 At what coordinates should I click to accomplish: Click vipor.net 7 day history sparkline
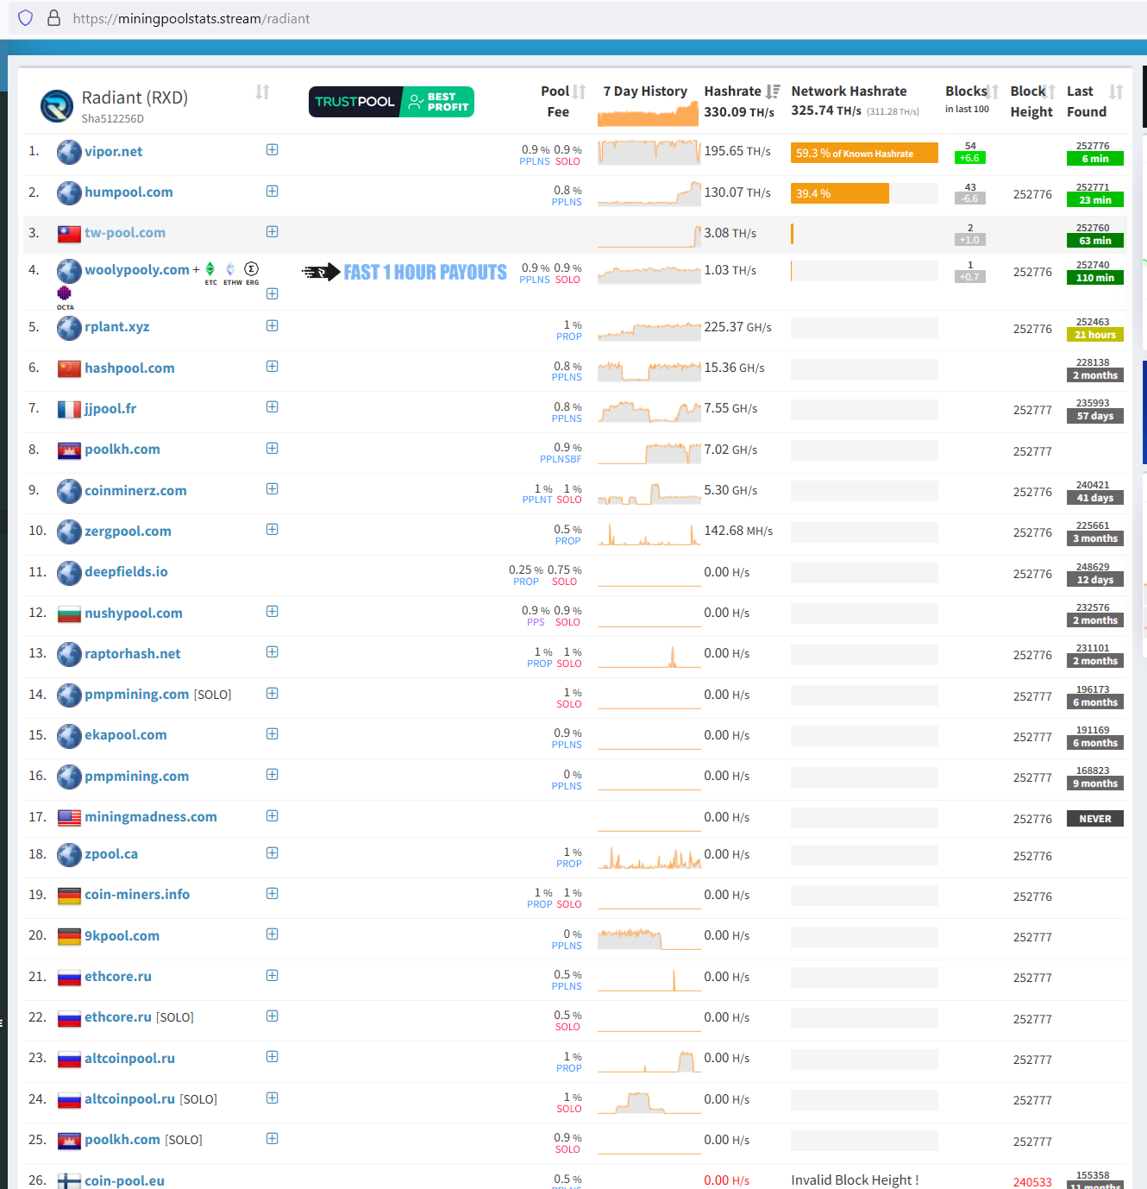(649, 152)
